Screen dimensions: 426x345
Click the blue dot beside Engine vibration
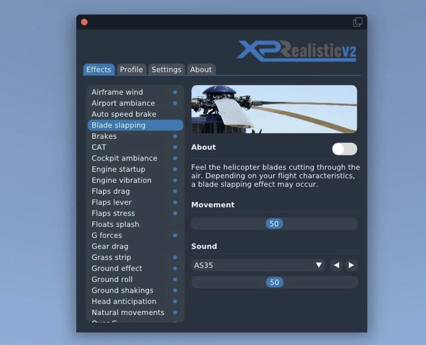(175, 180)
